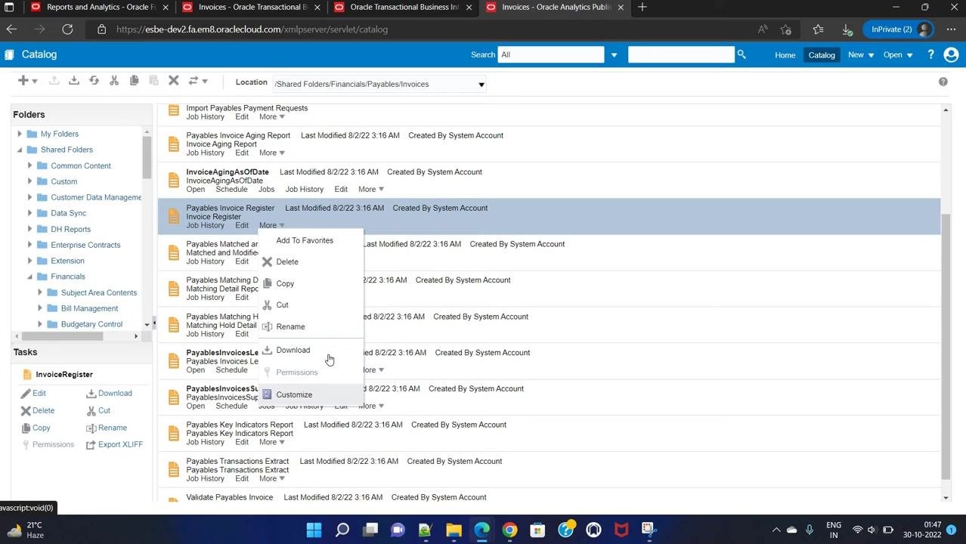Open the New item plus icon in toolbar
Viewport: 966px width, 544px height.
23,80
